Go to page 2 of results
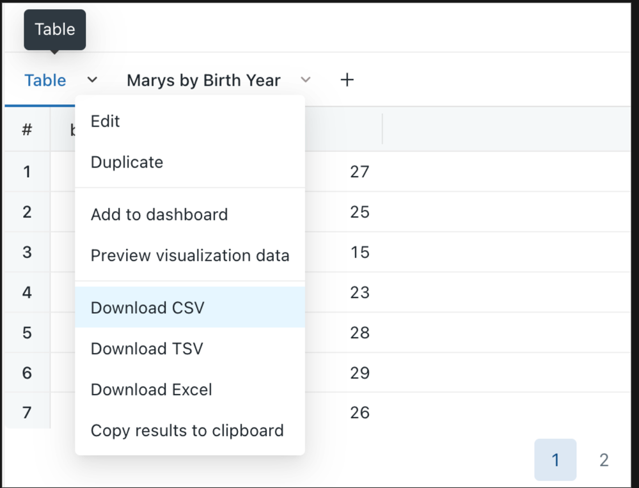The height and width of the screenshot is (488, 639). coord(603,460)
